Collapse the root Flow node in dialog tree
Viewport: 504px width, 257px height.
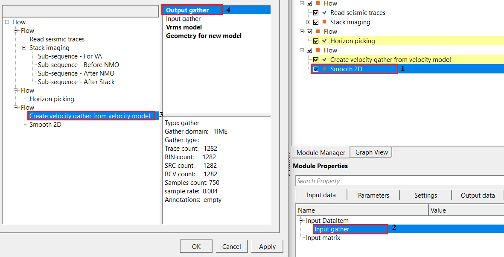[x=7, y=22]
